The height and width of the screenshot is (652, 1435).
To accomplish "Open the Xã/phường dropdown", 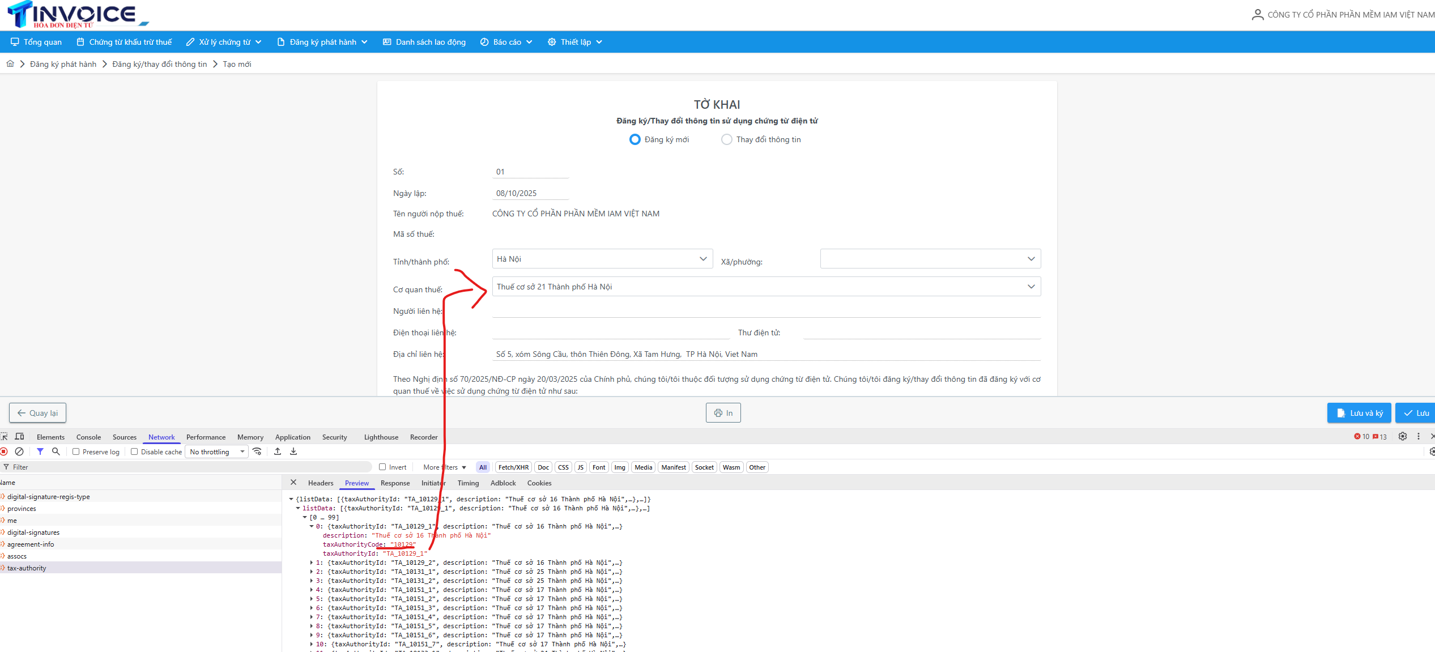I will (x=930, y=259).
